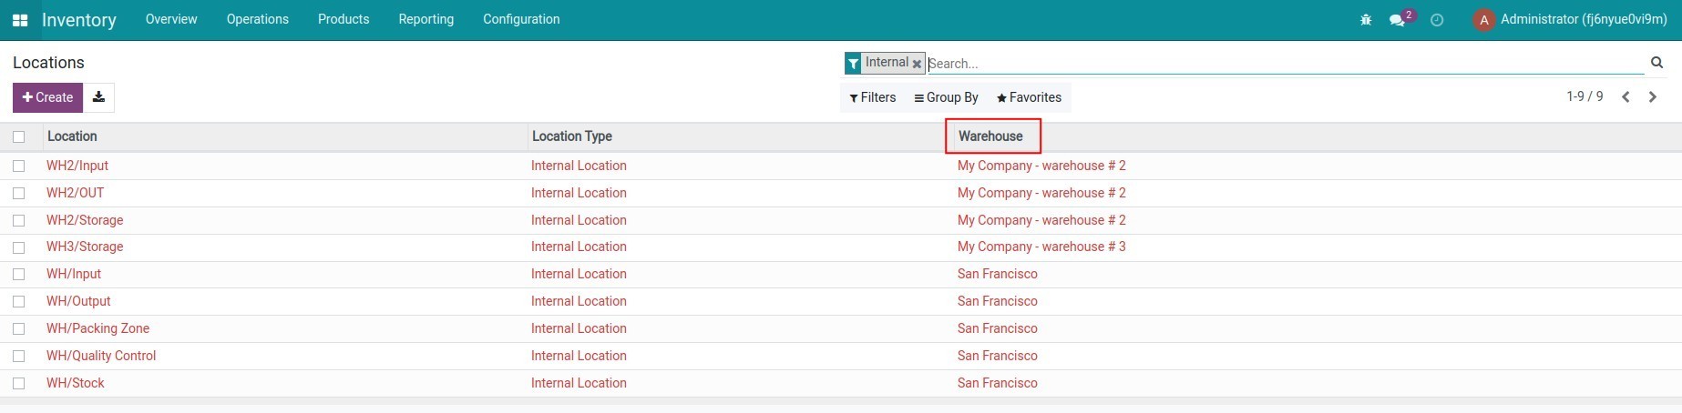Click the search magnifier icon
This screenshot has height=413, width=1682.
point(1656,63)
